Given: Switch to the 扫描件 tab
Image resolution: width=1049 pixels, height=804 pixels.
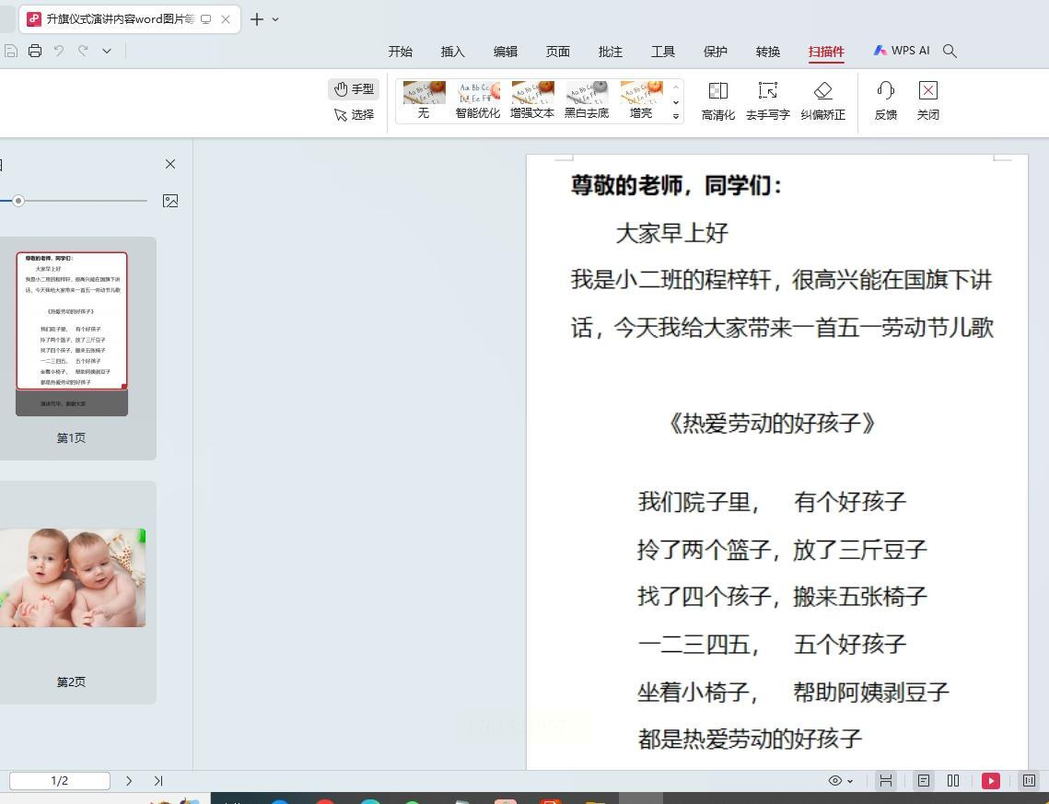Looking at the screenshot, I should (826, 52).
